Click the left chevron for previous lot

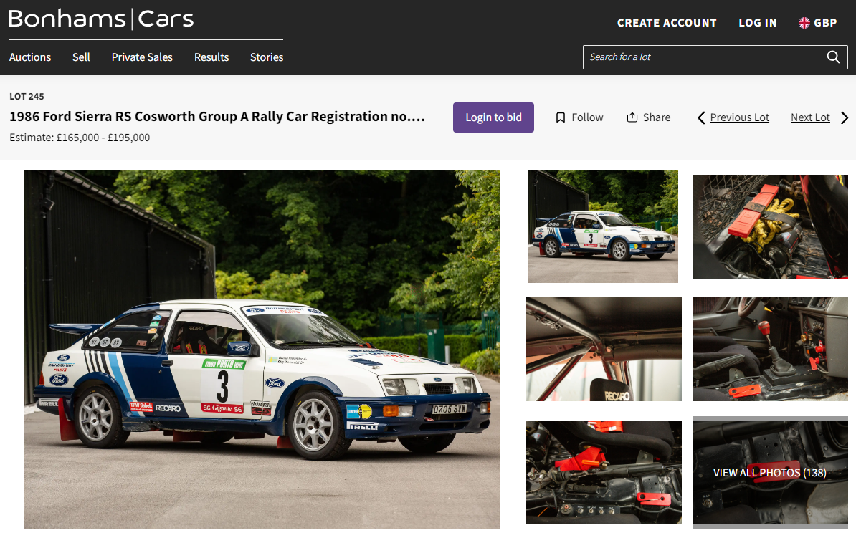tap(701, 117)
